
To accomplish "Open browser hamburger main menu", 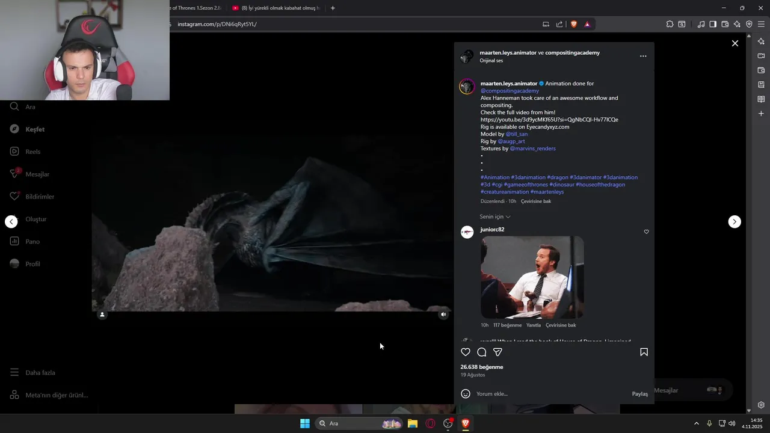I will click(x=761, y=24).
